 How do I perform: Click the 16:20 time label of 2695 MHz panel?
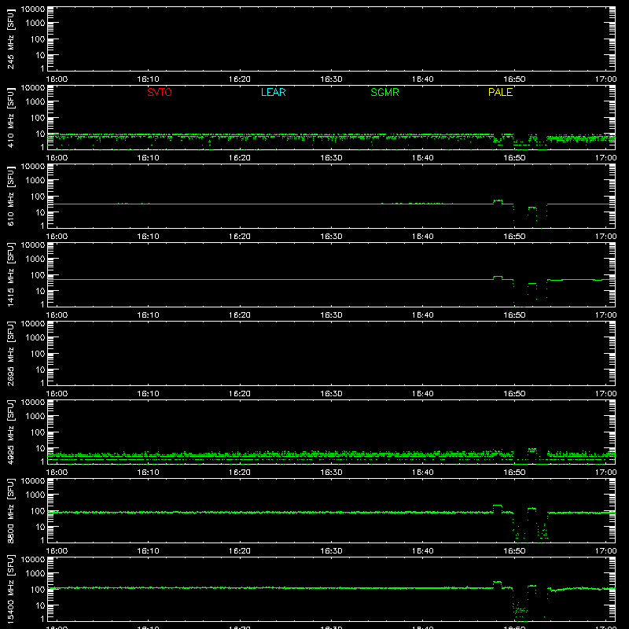click(240, 394)
